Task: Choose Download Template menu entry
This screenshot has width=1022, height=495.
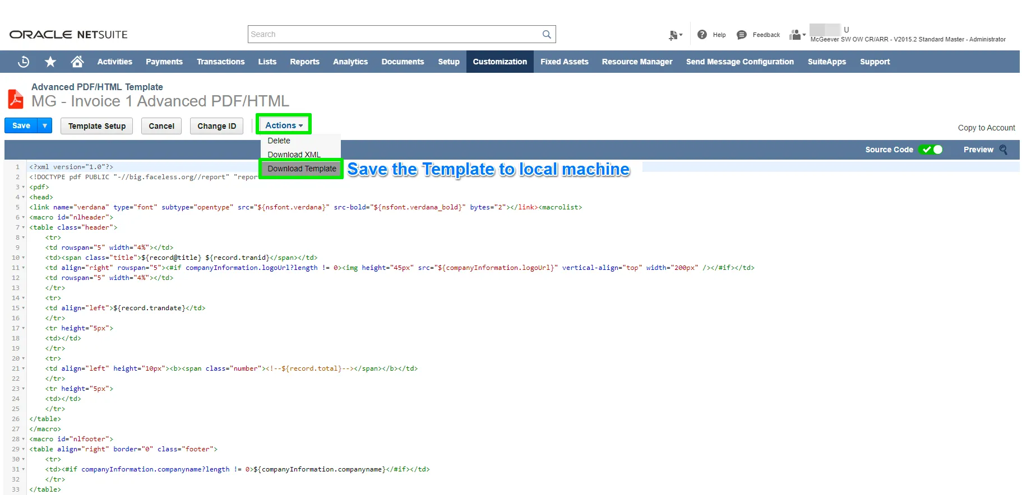Action: [x=302, y=169]
